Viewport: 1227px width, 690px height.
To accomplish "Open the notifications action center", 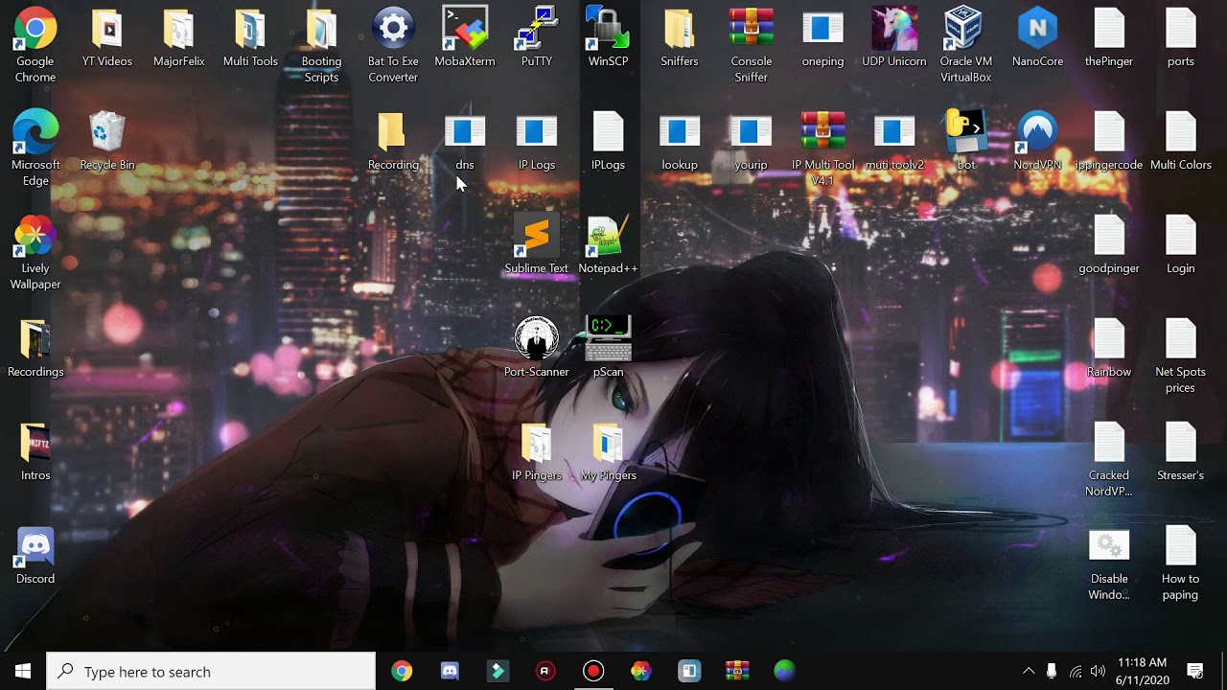I will (1195, 671).
